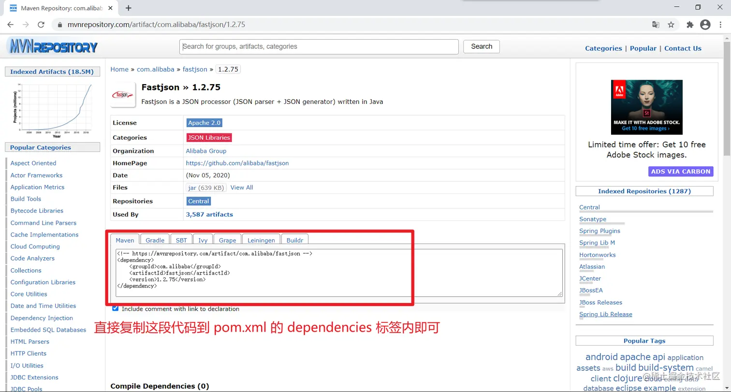Image resolution: width=731 pixels, height=392 pixels.
Task: Click the browser back arrow
Action: 11,25
